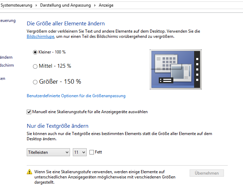Open the Titelleisten element dropdown

click(x=48, y=152)
